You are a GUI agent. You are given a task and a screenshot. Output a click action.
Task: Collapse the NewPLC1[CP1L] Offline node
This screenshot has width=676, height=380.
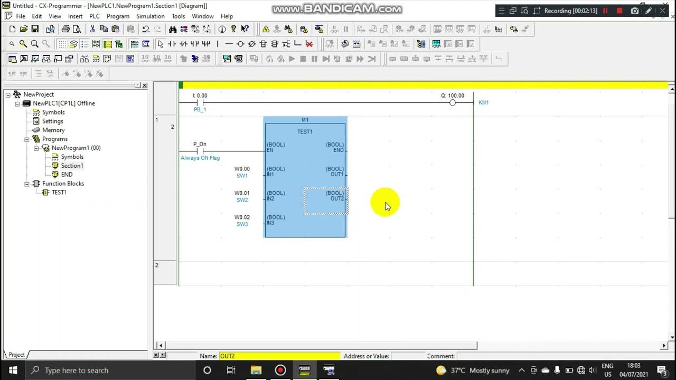point(17,103)
